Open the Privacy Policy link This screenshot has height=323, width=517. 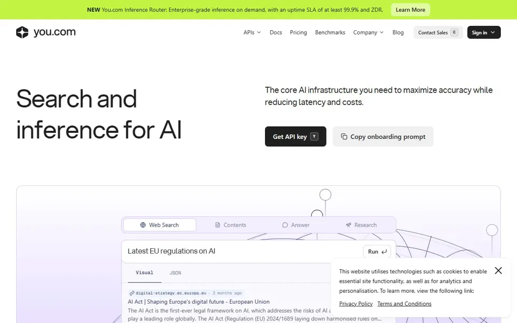click(x=356, y=304)
